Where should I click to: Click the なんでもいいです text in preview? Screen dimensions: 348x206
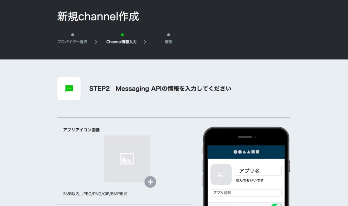coord(250,180)
